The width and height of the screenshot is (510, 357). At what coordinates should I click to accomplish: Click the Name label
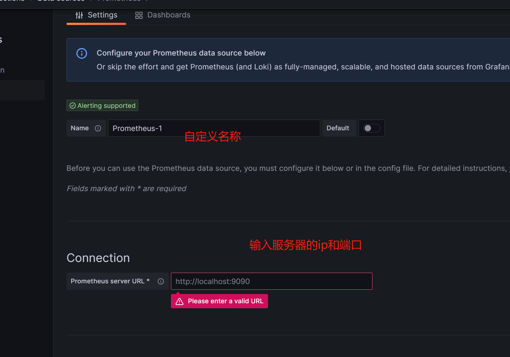tap(80, 128)
